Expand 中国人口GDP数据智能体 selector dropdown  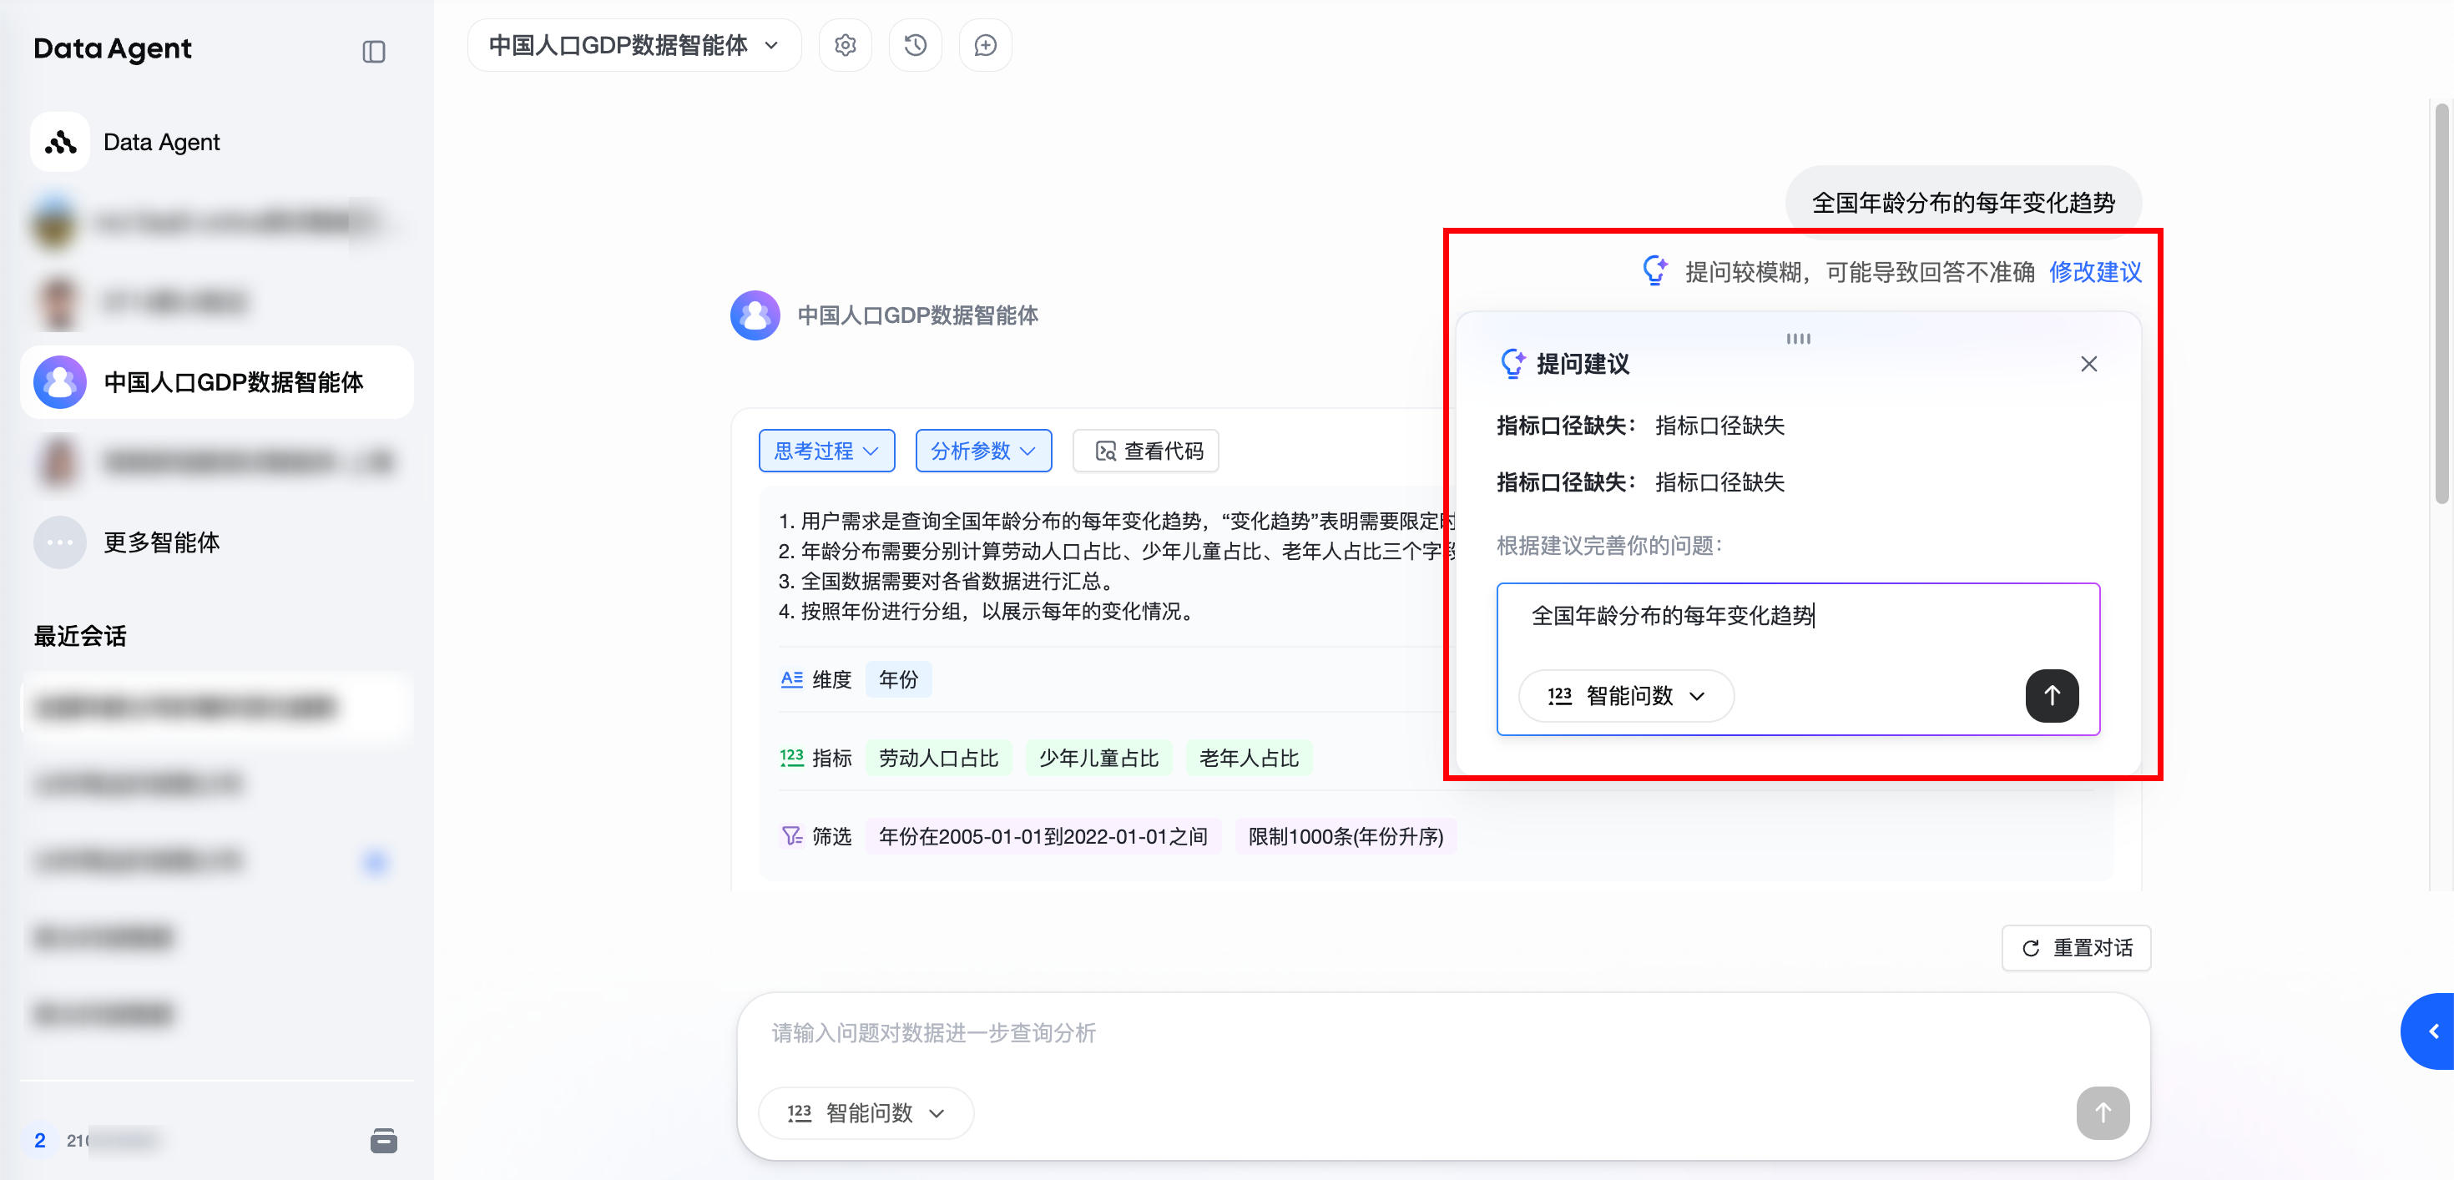tap(634, 46)
